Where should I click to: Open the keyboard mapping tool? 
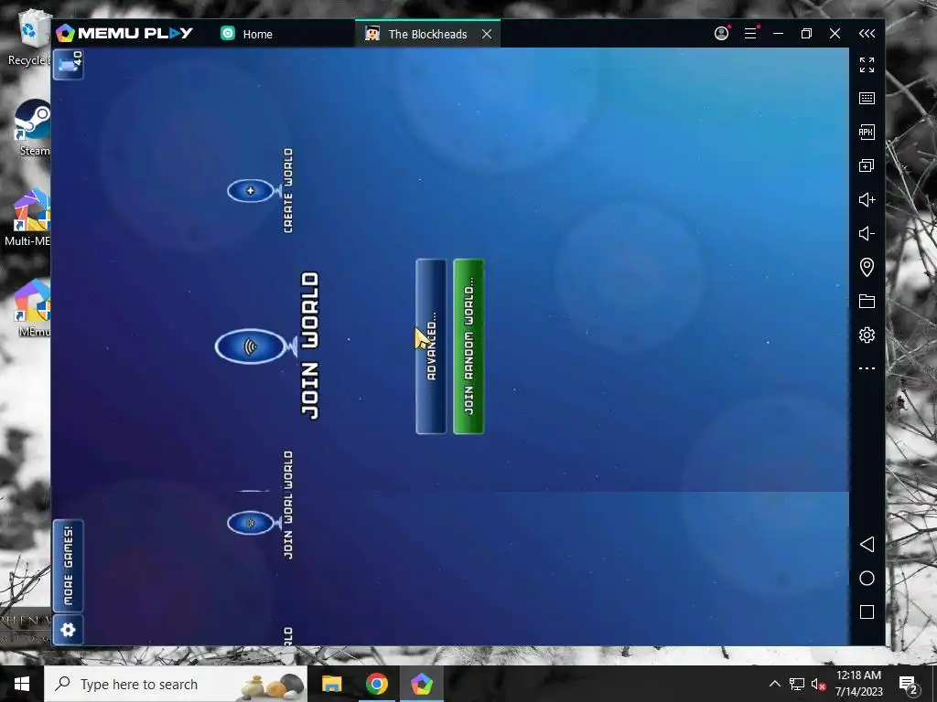coord(867,98)
